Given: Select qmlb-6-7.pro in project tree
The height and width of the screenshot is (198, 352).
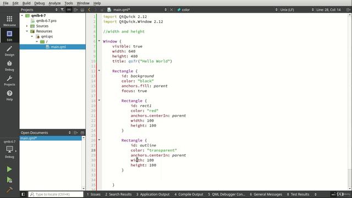Looking at the screenshot, I should [46, 21].
